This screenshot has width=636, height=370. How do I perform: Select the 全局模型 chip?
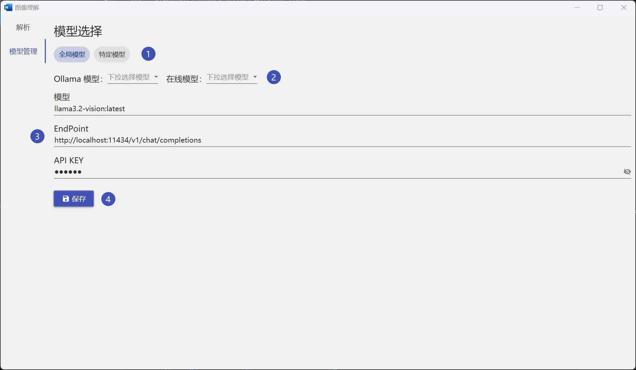72,54
